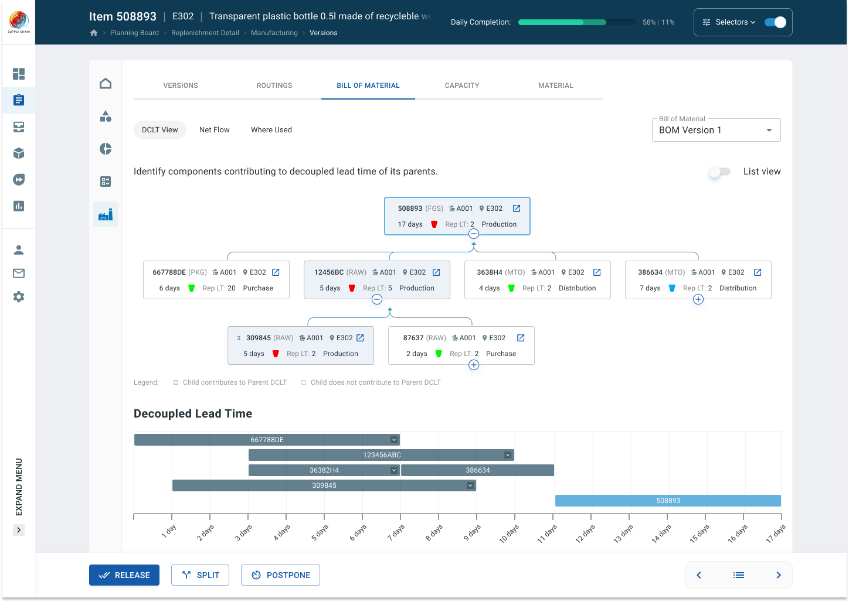849x602 pixels.
Task: Switch to the Material tab
Action: coord(556,85)
